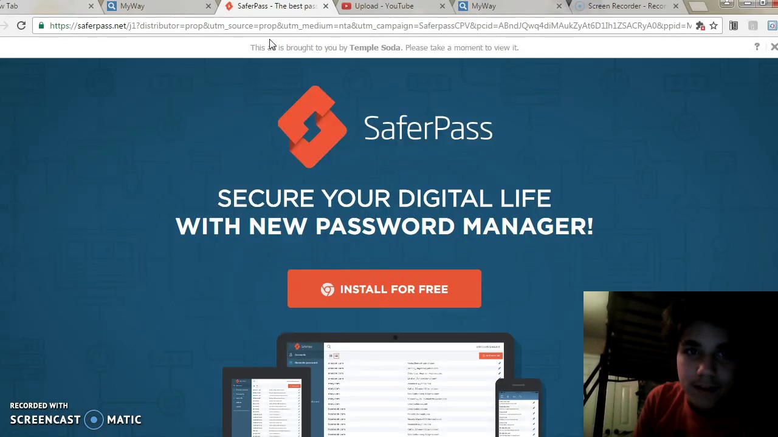Image resolution: width=778 pixels, height=437 pixels.
Task: Switch to the Upload - YouTube tab
Action: 384,6
